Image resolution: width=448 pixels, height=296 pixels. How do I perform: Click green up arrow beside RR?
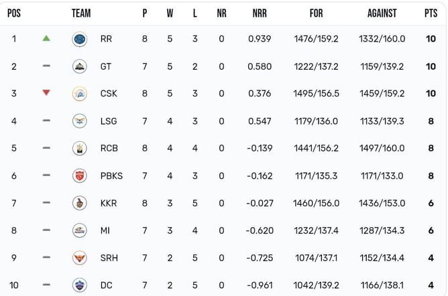46,39
